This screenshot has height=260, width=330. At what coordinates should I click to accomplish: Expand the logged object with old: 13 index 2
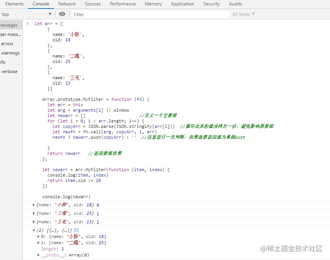pos(34,222)
